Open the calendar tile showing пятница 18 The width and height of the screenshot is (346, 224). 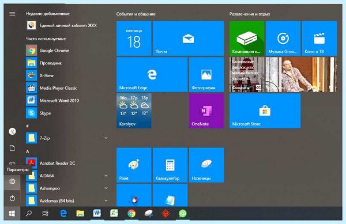click(x=134, y=39)
